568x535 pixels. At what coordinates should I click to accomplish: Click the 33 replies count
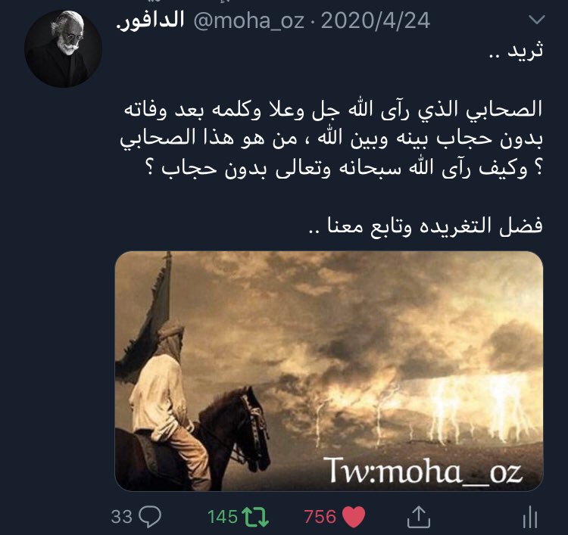pyautogui.click(x=121, y=517)
